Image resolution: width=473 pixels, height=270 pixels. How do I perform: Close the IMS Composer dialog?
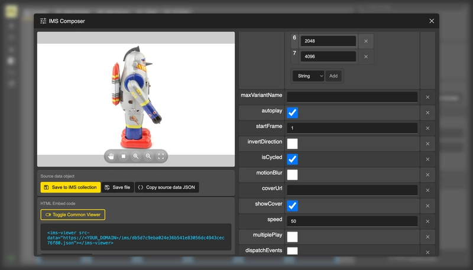(432, 21)
